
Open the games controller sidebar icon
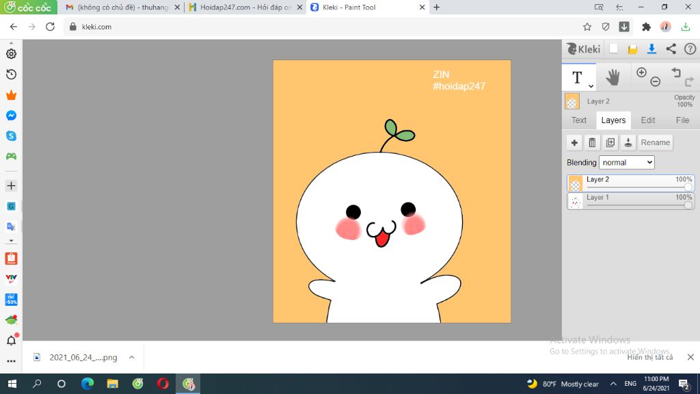coord(11,157)
